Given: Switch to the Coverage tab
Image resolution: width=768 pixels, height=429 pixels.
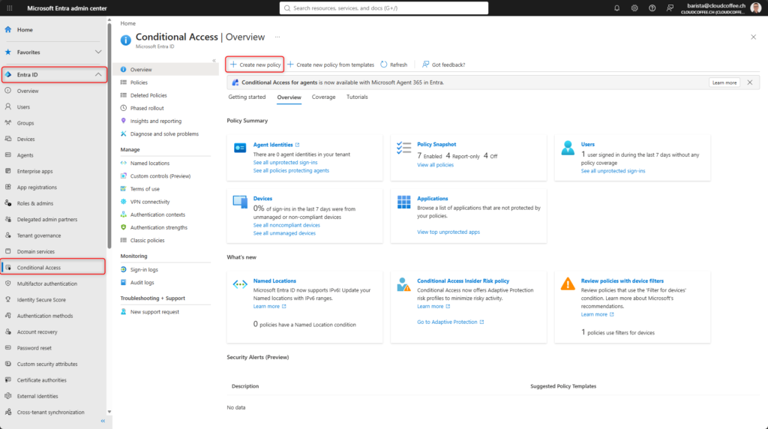Looking at the screenshot, I should point(323,97).
